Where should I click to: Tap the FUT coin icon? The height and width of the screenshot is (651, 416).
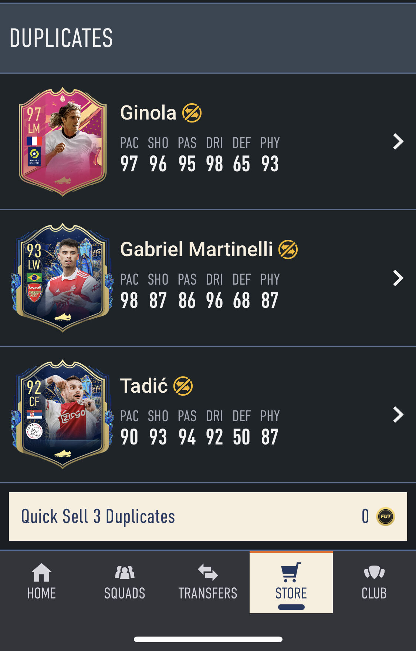click(x=385, y=516)
